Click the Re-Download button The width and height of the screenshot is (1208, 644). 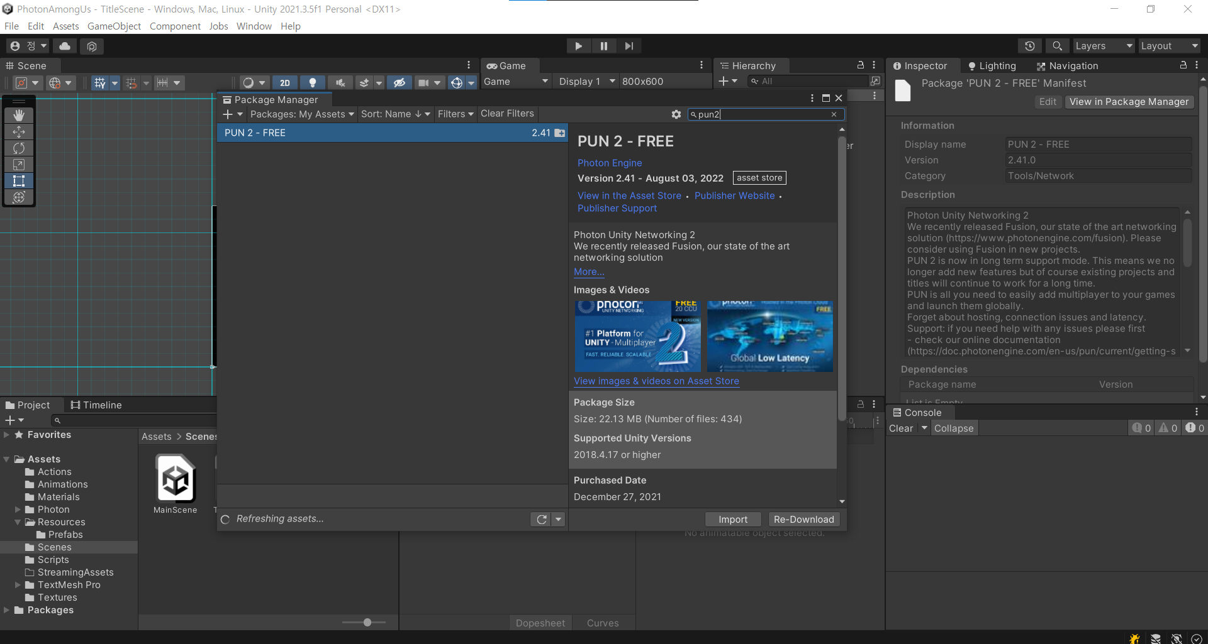tap(803, 519)
